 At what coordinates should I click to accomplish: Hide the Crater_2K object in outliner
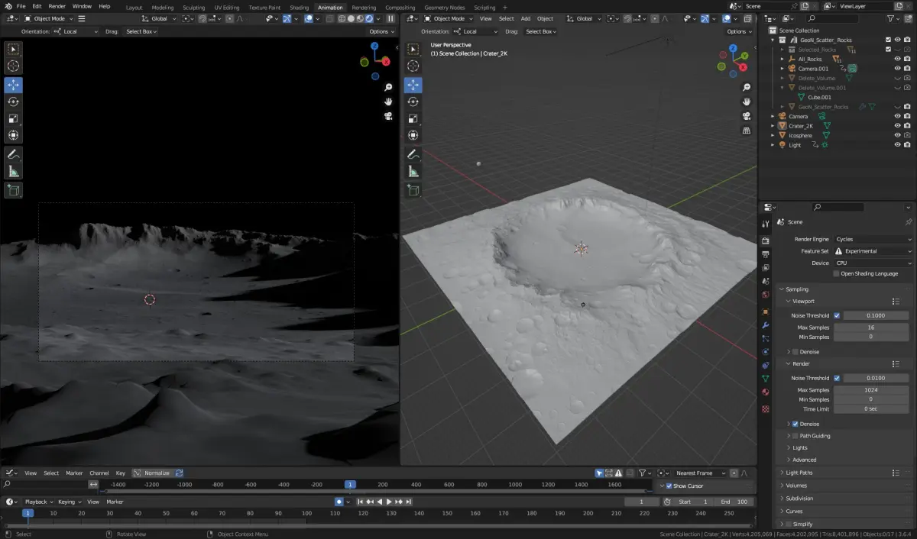pos(897,126)
